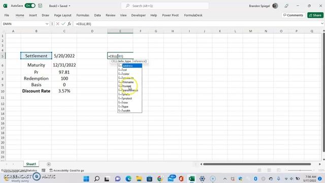Click in the Search box

[x=165, y=6]
